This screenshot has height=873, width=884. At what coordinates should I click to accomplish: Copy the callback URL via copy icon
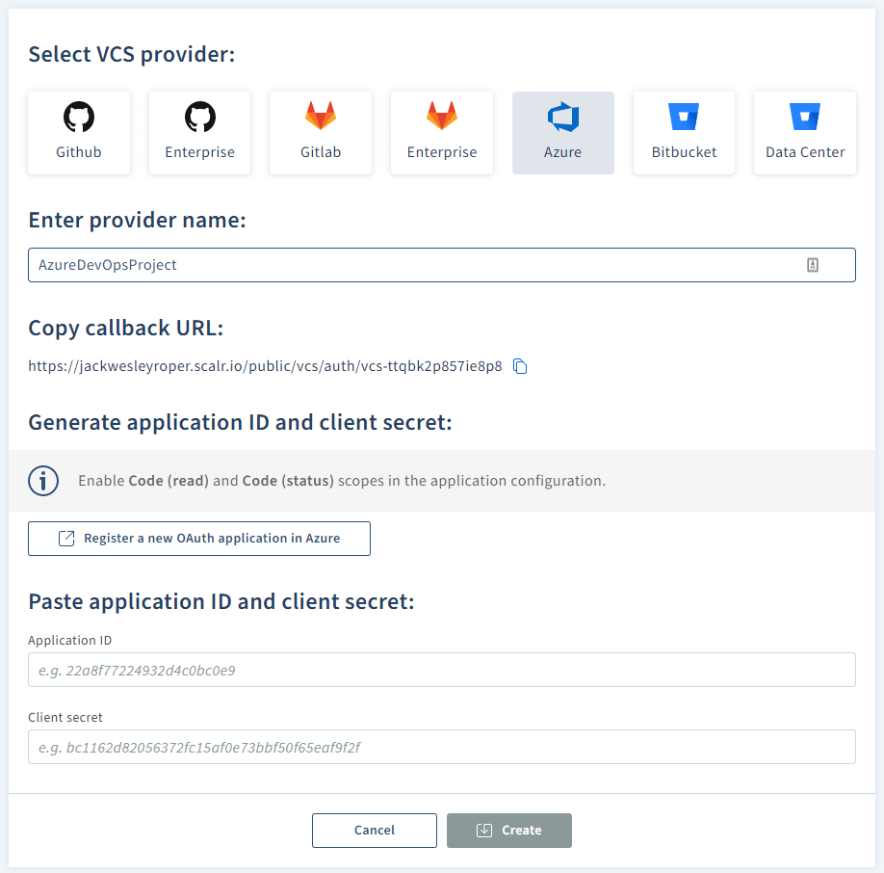coord(520,366)
